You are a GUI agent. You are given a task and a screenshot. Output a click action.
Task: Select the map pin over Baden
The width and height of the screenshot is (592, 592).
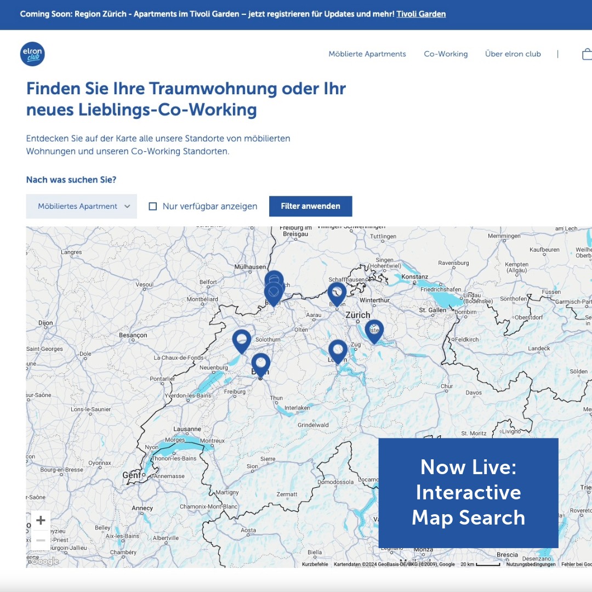pos(337,294)
